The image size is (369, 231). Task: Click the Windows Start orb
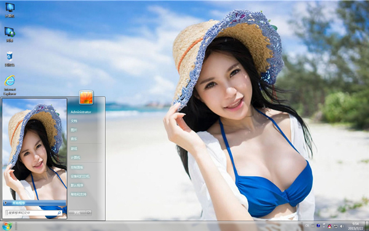coord(7,226)
